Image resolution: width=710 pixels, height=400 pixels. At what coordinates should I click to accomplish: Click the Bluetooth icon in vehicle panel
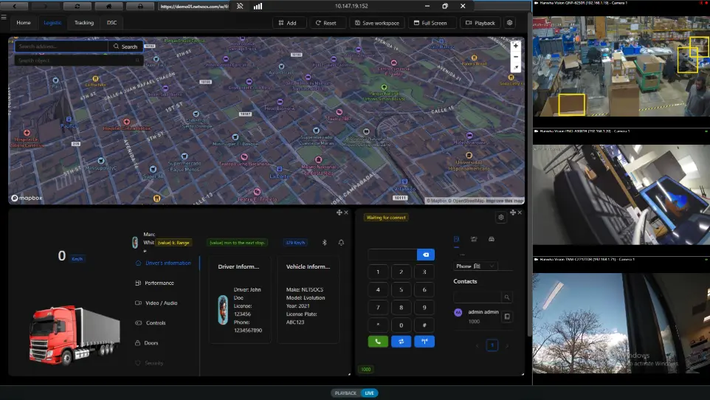click(324, 243)
